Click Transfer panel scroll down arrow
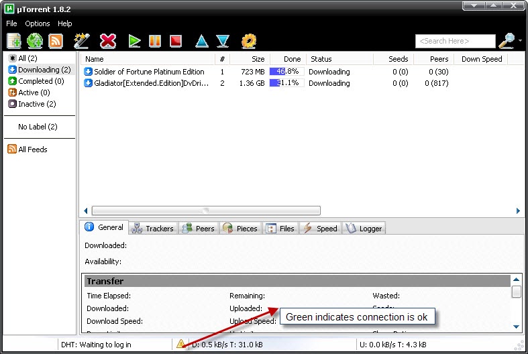The height and width of the screenshot is (354, 528). pyautogui.click(x=516, y=327)
